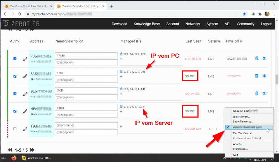Open API page in navbar
This screenshot has height=162, width=279.
(227, 24)
